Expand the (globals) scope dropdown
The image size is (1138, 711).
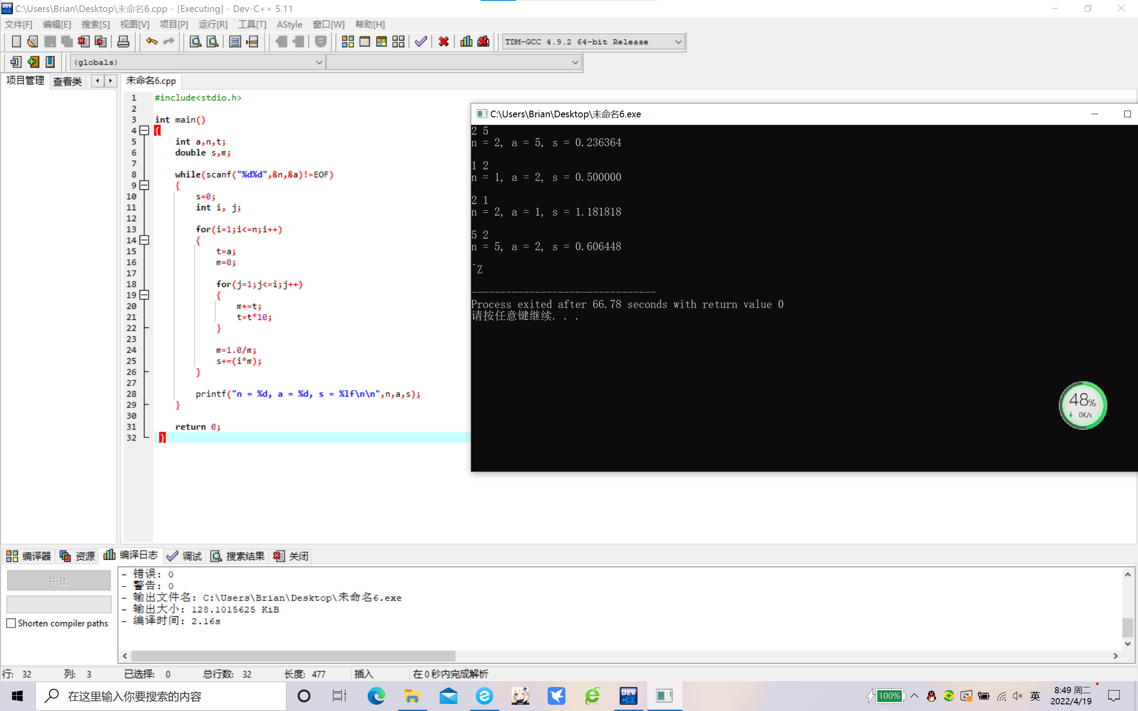coord(319,62)
